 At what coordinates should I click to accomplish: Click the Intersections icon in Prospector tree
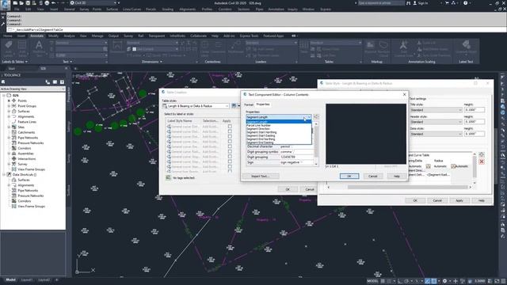14,158
